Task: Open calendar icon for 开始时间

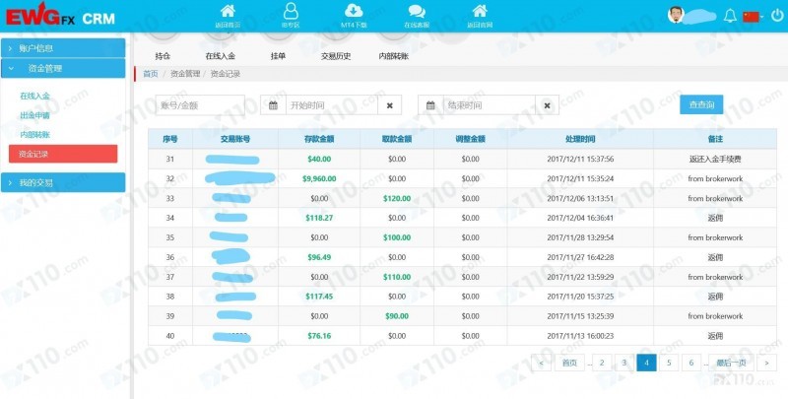Action: [273, 105]
